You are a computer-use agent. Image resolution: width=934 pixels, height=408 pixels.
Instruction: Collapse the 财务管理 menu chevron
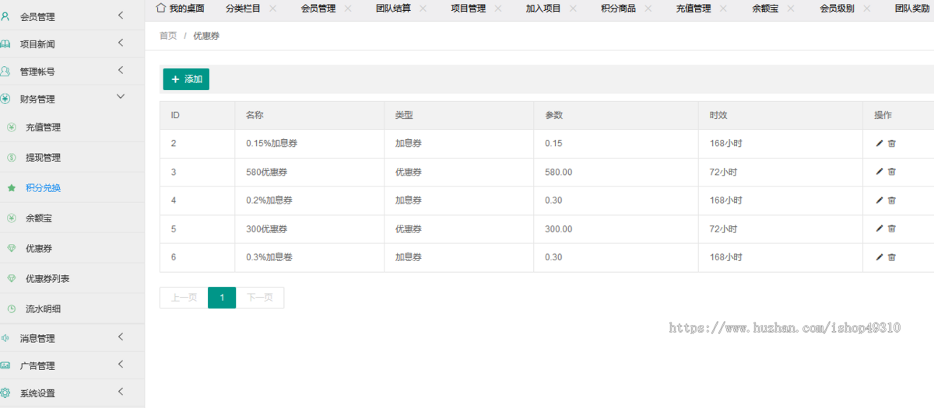tap(121, 96)
